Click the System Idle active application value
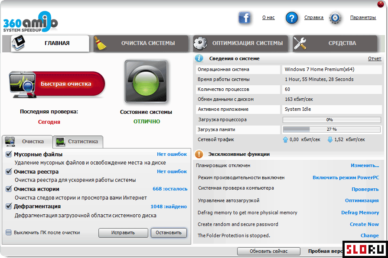This screenshot has width=388, height=258. [298, 109]
